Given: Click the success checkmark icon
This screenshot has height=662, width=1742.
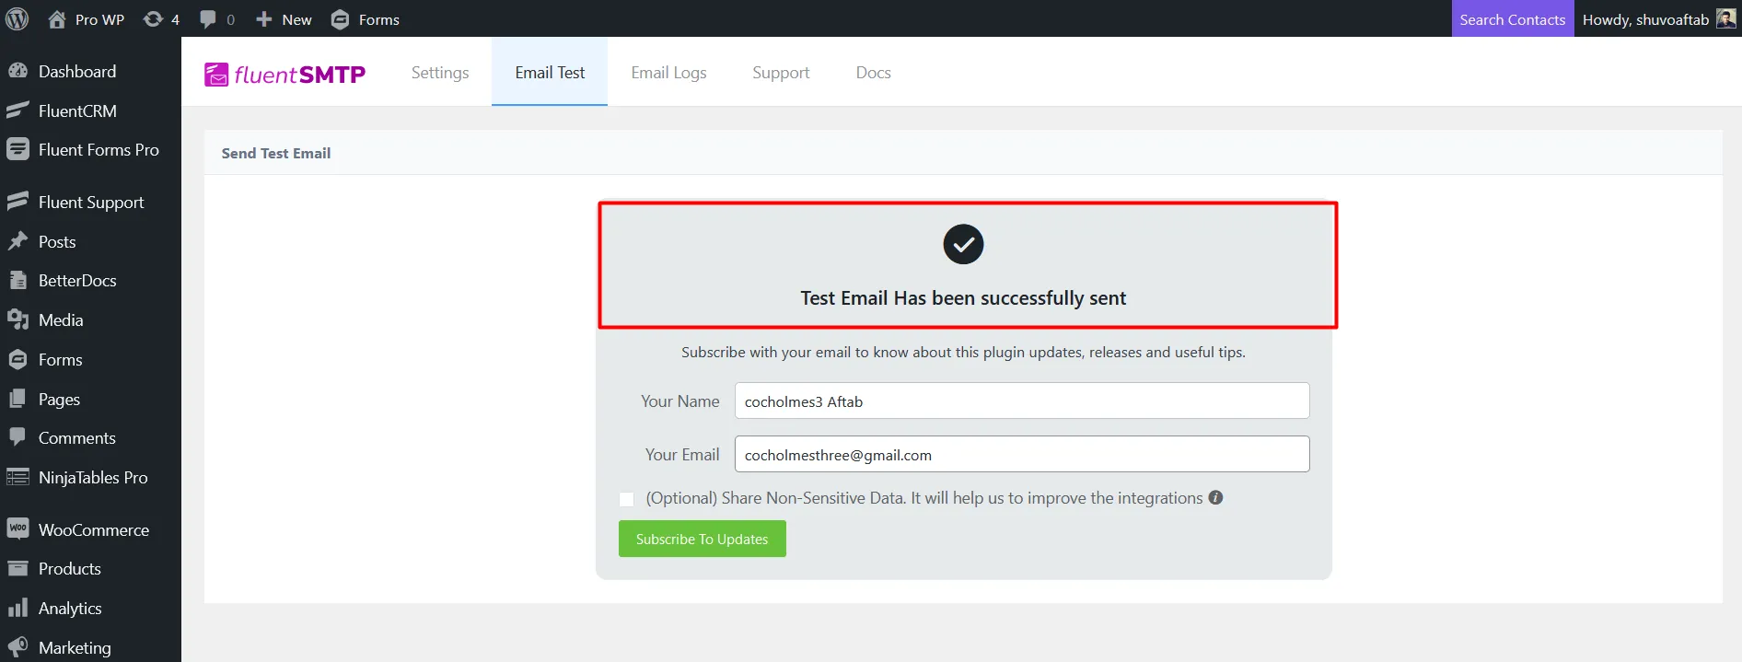Looking at the screenshot, I should [x=963, y=244].
